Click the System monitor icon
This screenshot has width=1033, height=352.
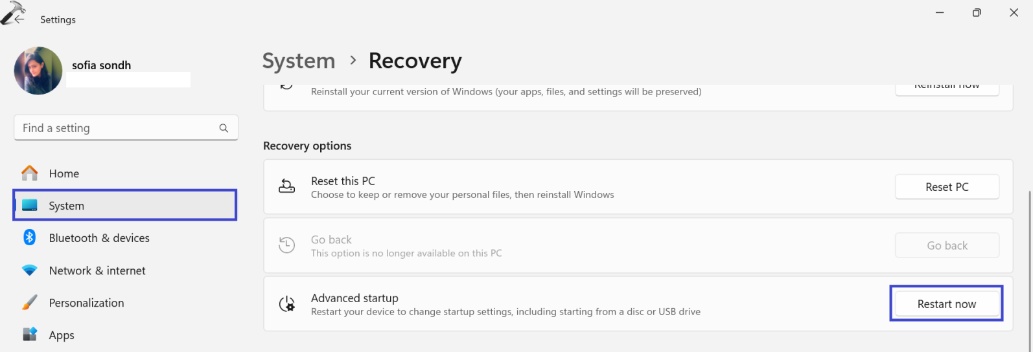click(x=30, y=206)
